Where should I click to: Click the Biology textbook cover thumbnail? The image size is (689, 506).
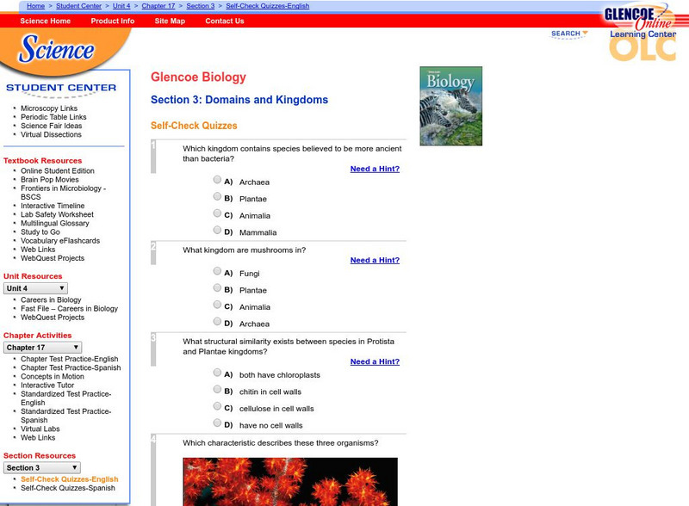450,106
